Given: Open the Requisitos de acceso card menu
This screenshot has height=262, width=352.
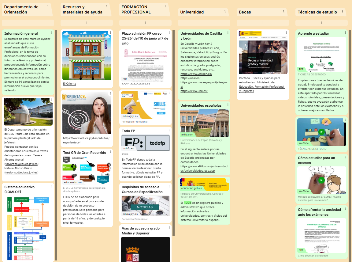Looking at the screenshot, I should 169,186.
